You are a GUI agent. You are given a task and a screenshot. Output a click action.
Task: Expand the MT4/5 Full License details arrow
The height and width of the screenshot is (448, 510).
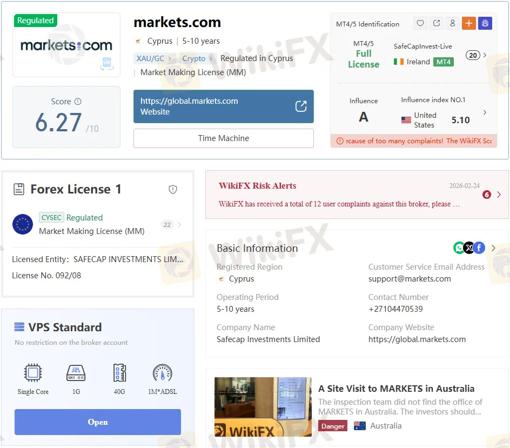point(485,55)
